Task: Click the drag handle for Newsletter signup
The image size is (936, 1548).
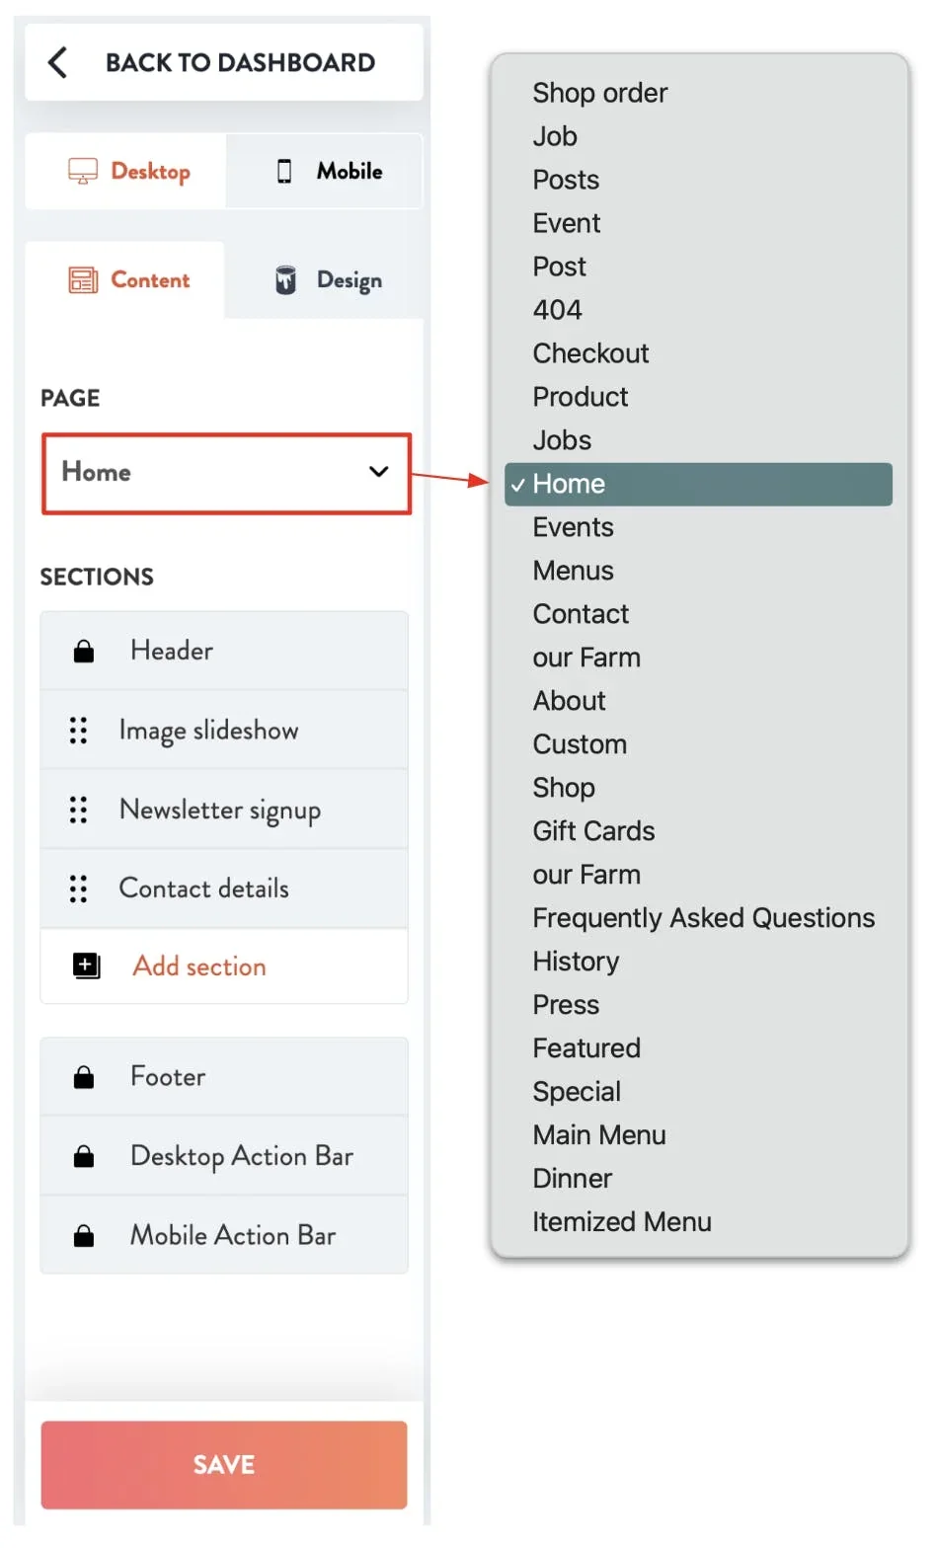Action: (78, 810)
